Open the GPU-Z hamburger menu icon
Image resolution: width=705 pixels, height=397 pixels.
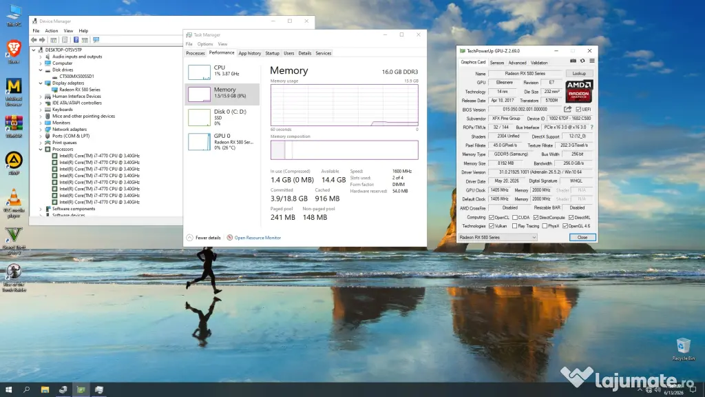591,61
